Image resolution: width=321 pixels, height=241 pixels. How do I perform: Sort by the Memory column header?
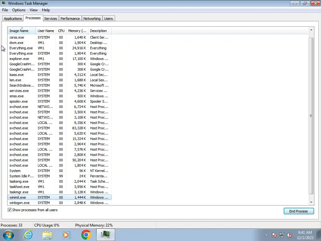tap(77, 31)
